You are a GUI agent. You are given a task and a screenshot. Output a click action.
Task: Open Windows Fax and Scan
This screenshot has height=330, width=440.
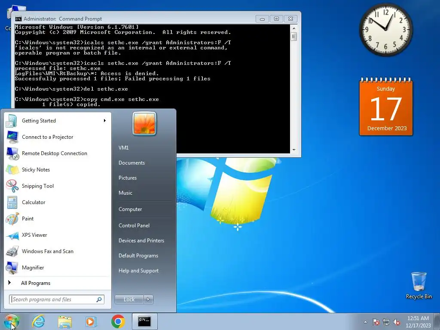tap(57, 251)
